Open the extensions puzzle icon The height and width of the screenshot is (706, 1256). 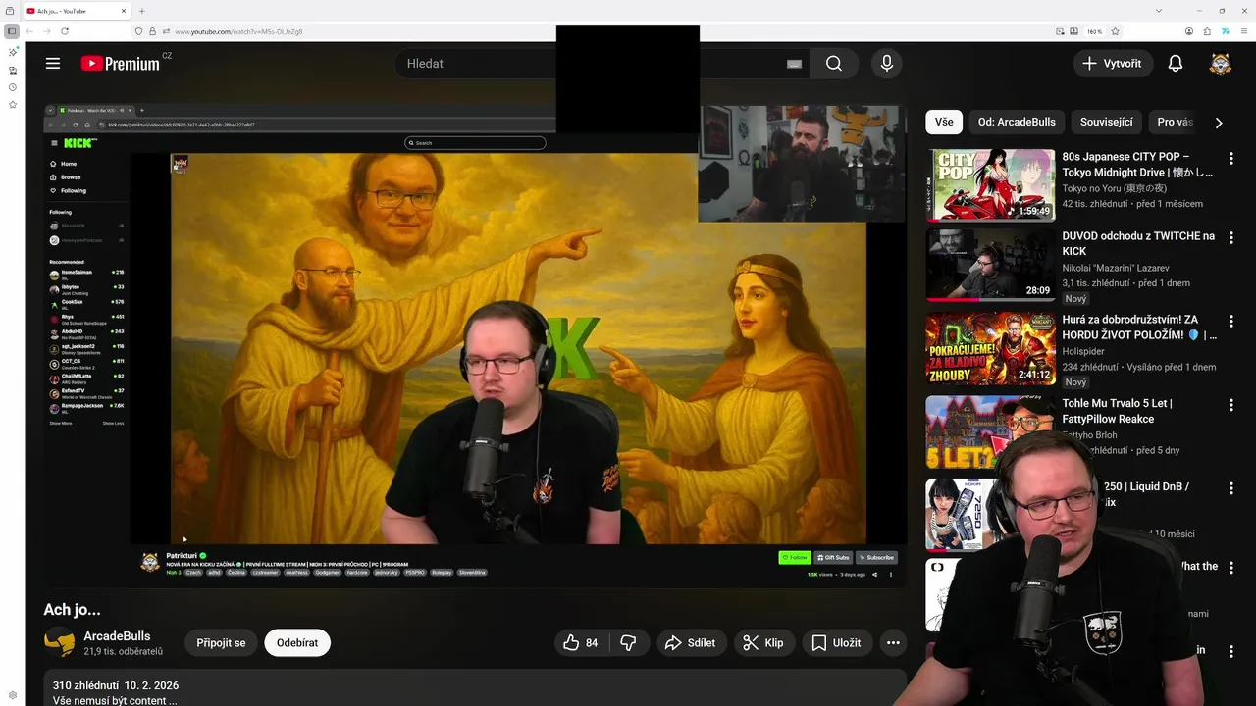[x=1207, y=31]
